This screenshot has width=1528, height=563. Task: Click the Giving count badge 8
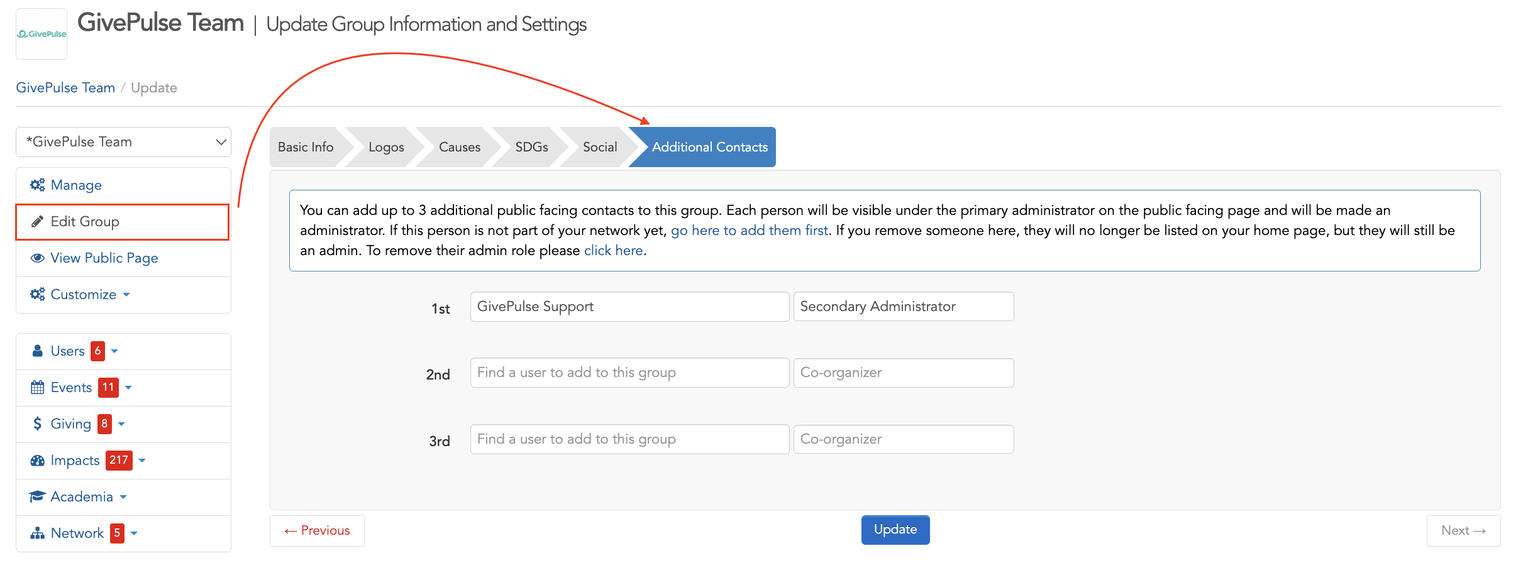104,424
